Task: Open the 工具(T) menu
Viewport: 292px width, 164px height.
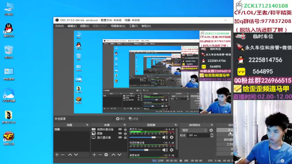Action: point(133,26)
